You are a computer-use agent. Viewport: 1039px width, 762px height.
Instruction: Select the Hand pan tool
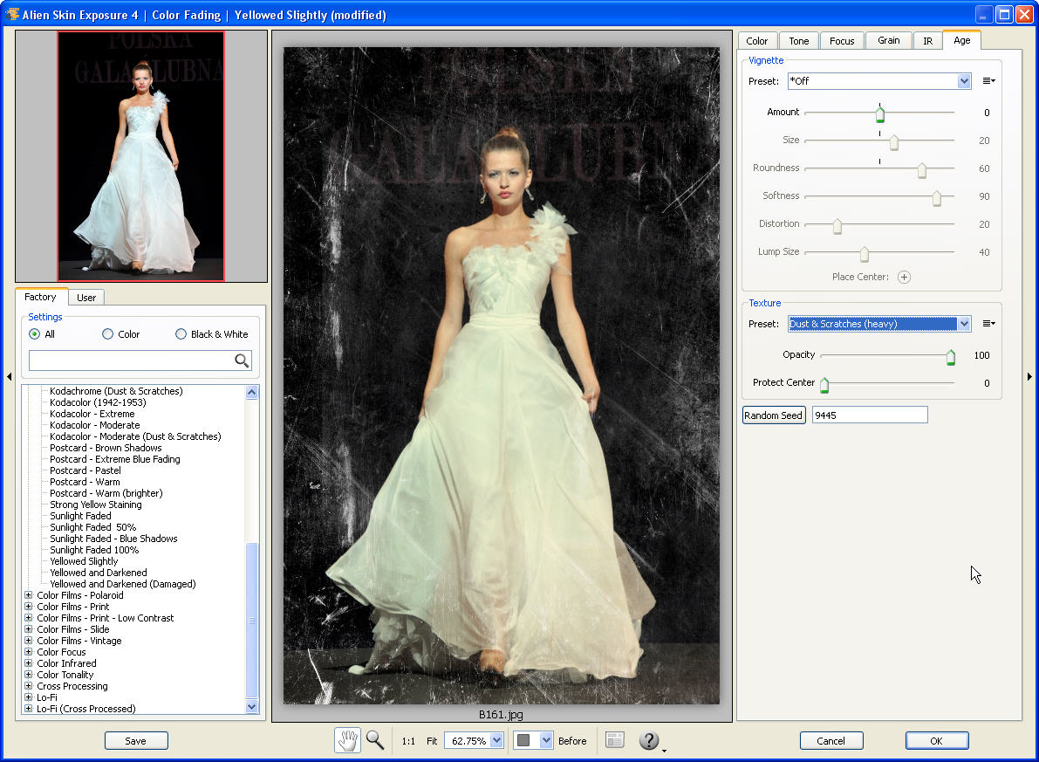click(x=347, y=740)
